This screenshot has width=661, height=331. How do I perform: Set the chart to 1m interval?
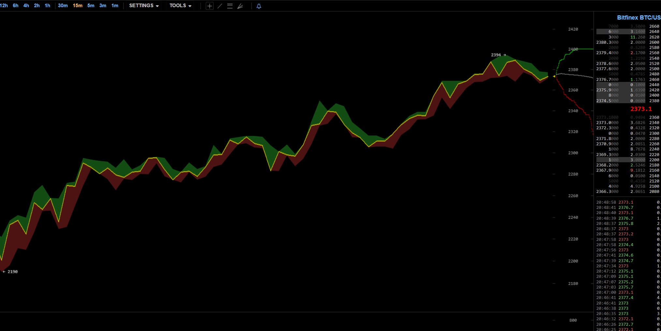(115, 6)
